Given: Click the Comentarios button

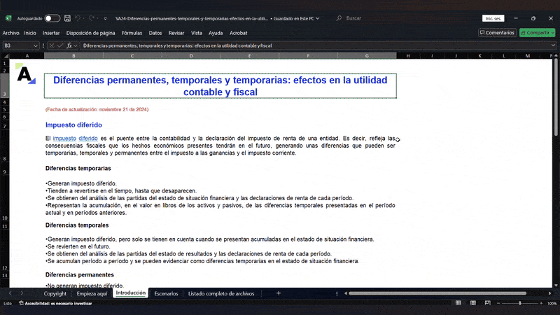Looking at the screenshot, I should pos(497,32).
